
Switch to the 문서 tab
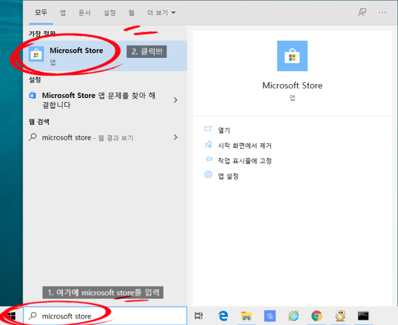(x=85, y=12)
